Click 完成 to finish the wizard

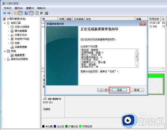coord(120,90)
